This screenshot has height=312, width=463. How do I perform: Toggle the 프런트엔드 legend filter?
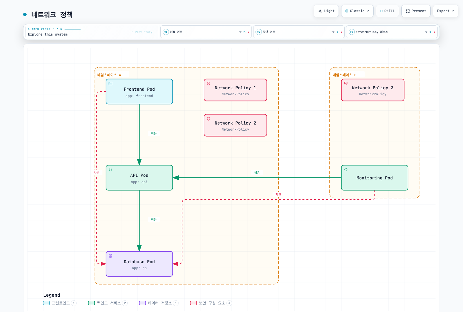coord(60,303)
